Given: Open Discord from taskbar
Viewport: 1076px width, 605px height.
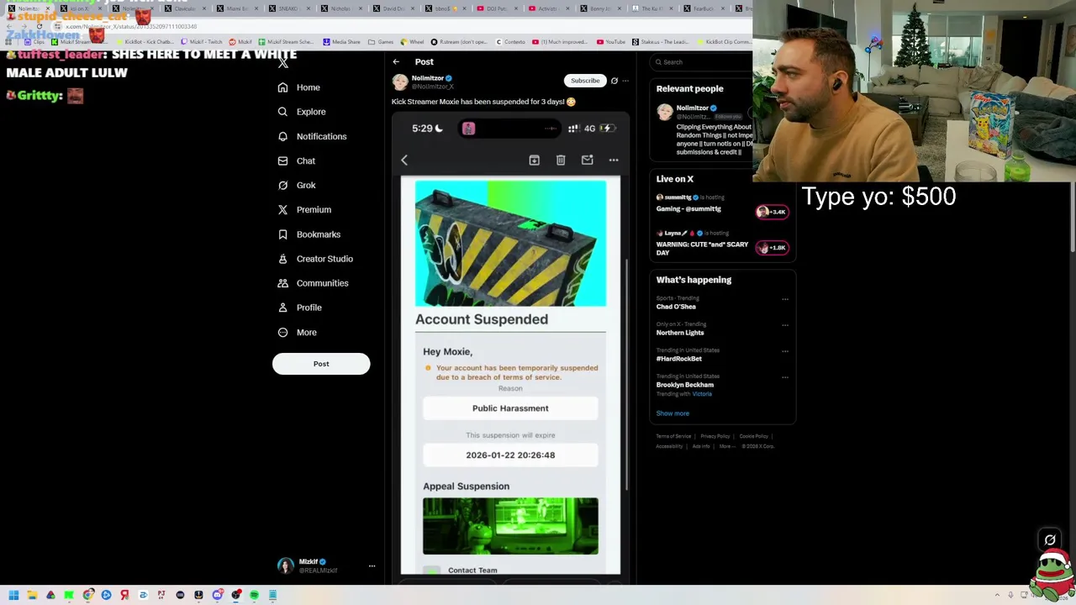Looking at the screenshot, I should point(217,595).
